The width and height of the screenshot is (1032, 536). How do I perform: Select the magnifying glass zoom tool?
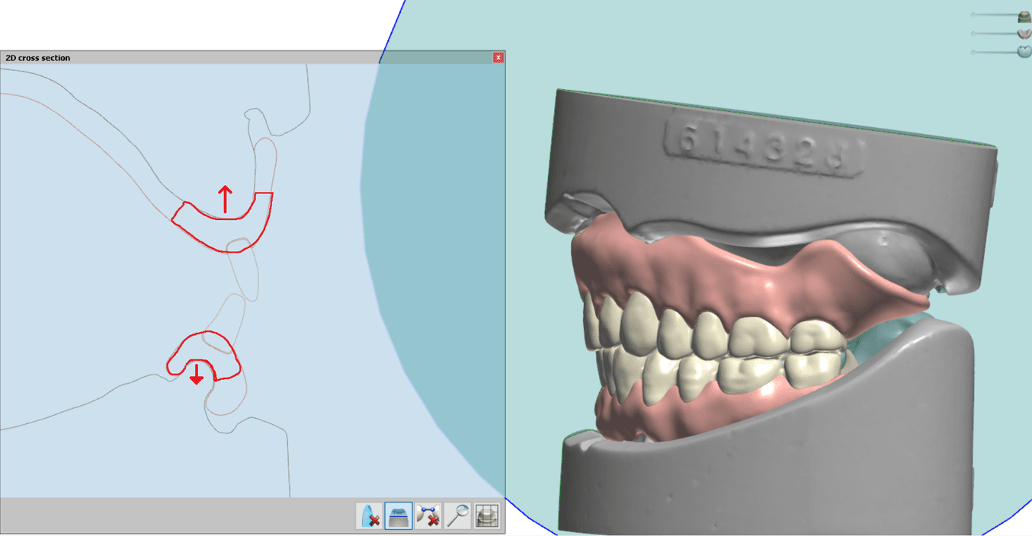[457, 516]
